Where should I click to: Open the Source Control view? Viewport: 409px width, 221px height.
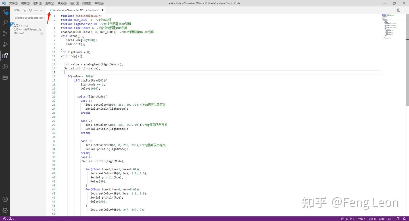(5, 34)
